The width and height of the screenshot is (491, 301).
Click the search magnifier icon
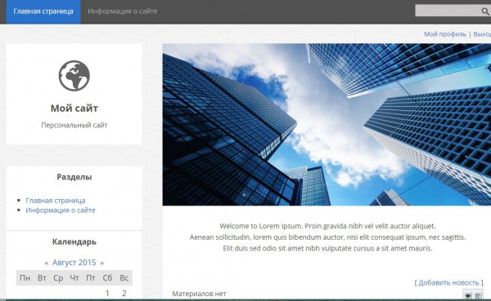485,11
